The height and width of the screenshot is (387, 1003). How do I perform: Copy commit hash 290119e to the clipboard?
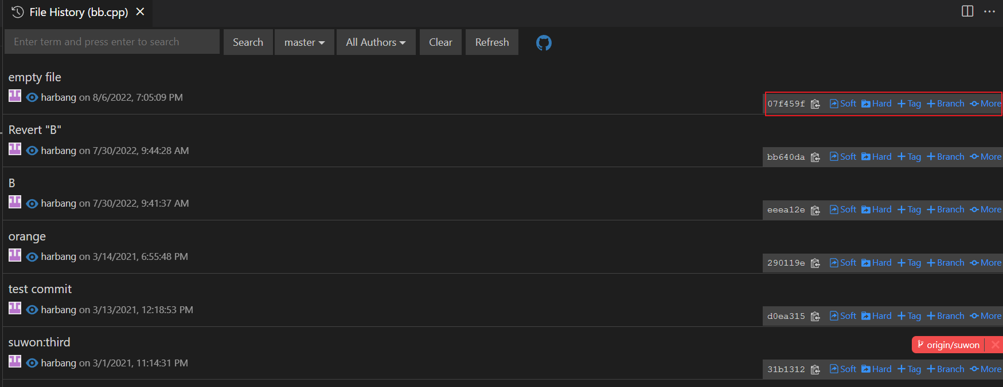click(815, 263)
